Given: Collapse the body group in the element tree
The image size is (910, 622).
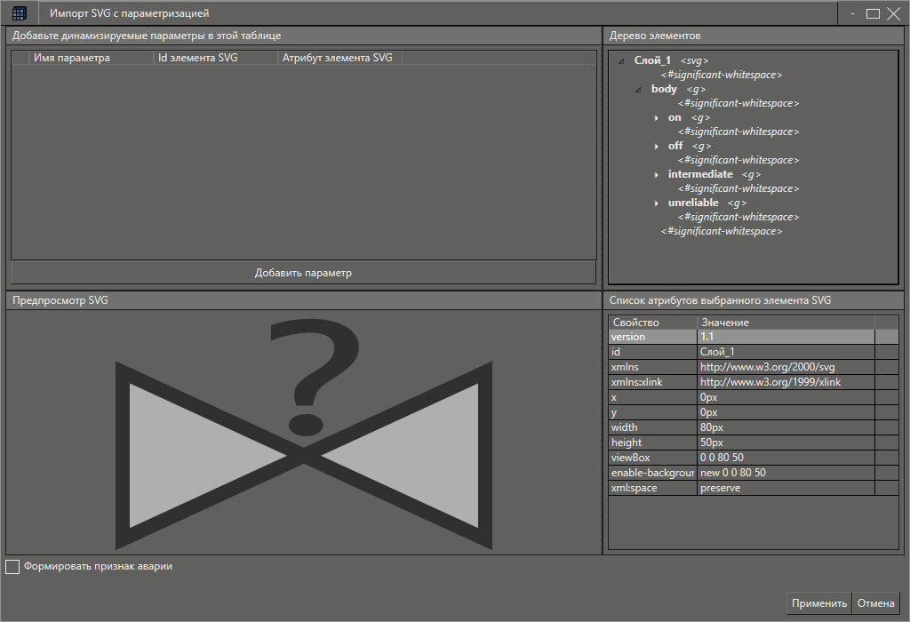Looking at the screenshot, I should click(636, 89).
